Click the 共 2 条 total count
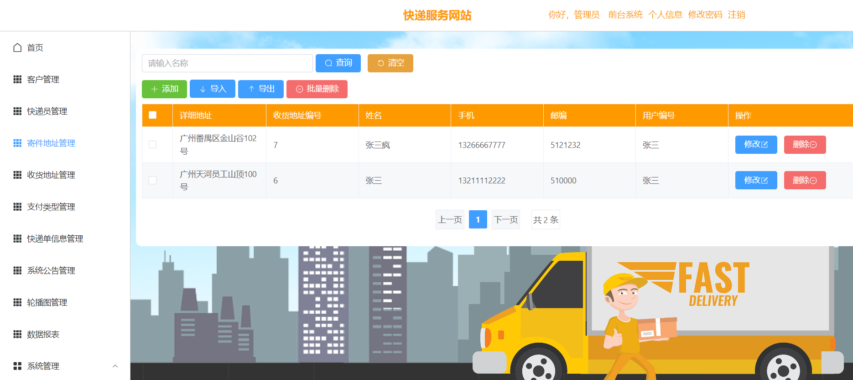The height and width of the screenshot is (380, 853). [x=546, y=220]
